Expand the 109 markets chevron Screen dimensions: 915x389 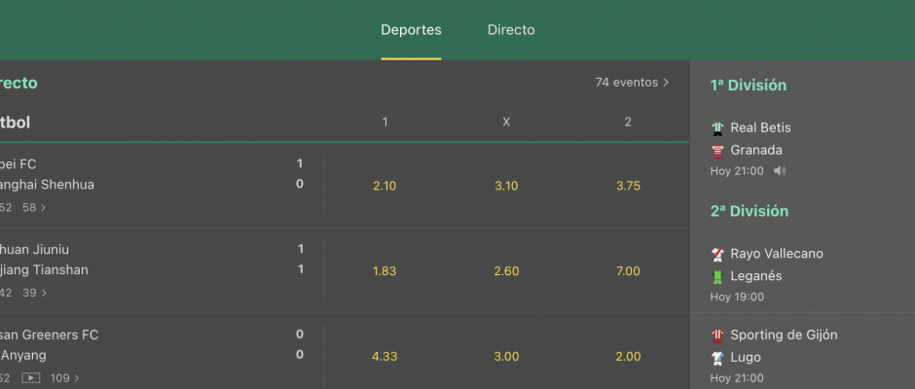(65, 378)
